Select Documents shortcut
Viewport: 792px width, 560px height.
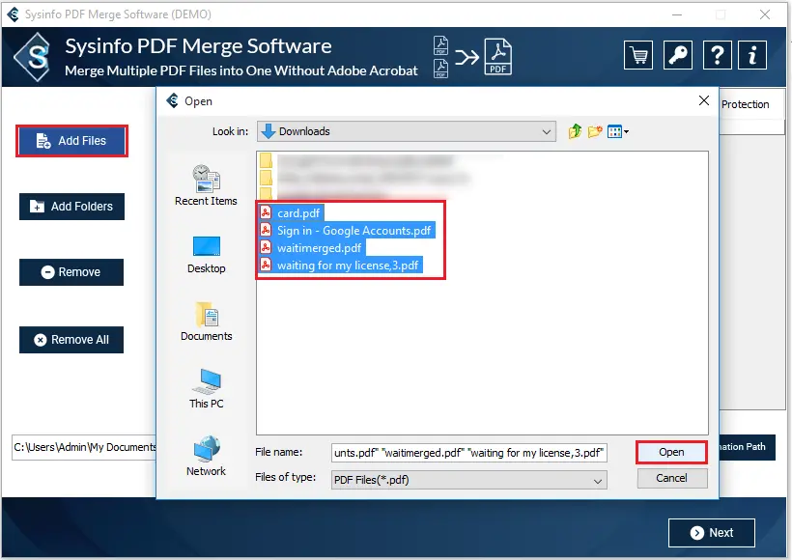click(x=206, y=322)
